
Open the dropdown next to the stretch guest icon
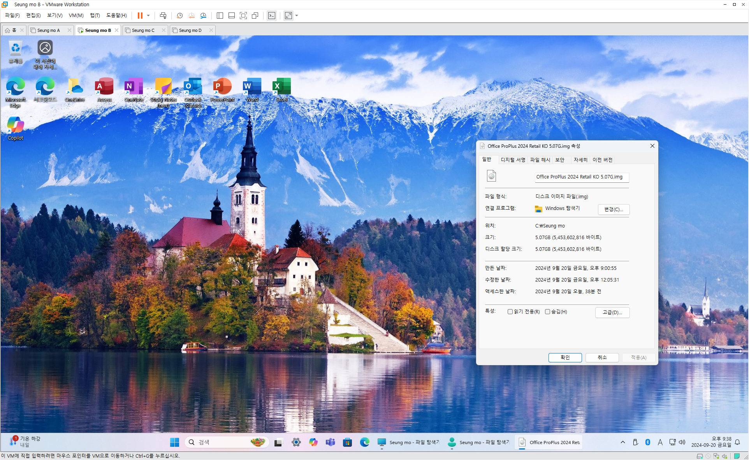tap(297, 16)
